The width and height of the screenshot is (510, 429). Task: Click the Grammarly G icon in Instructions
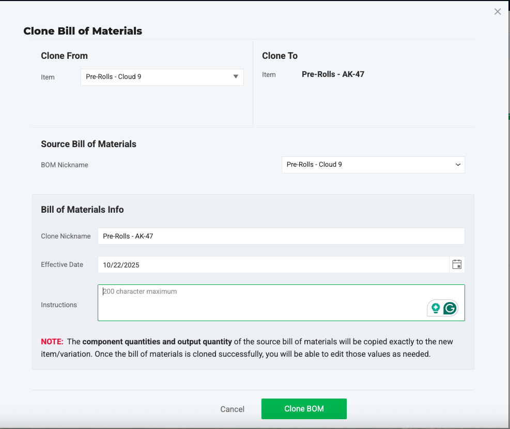(450, 309)
